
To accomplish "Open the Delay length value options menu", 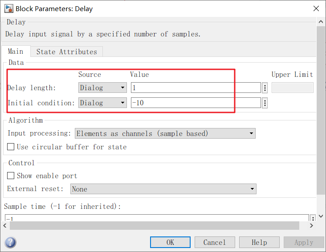I will (265, 88).
